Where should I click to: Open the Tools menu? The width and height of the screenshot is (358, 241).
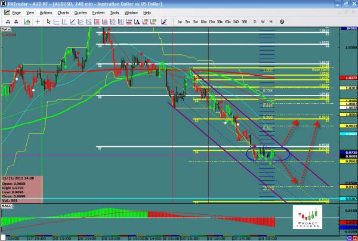click(x=114, y=12)
